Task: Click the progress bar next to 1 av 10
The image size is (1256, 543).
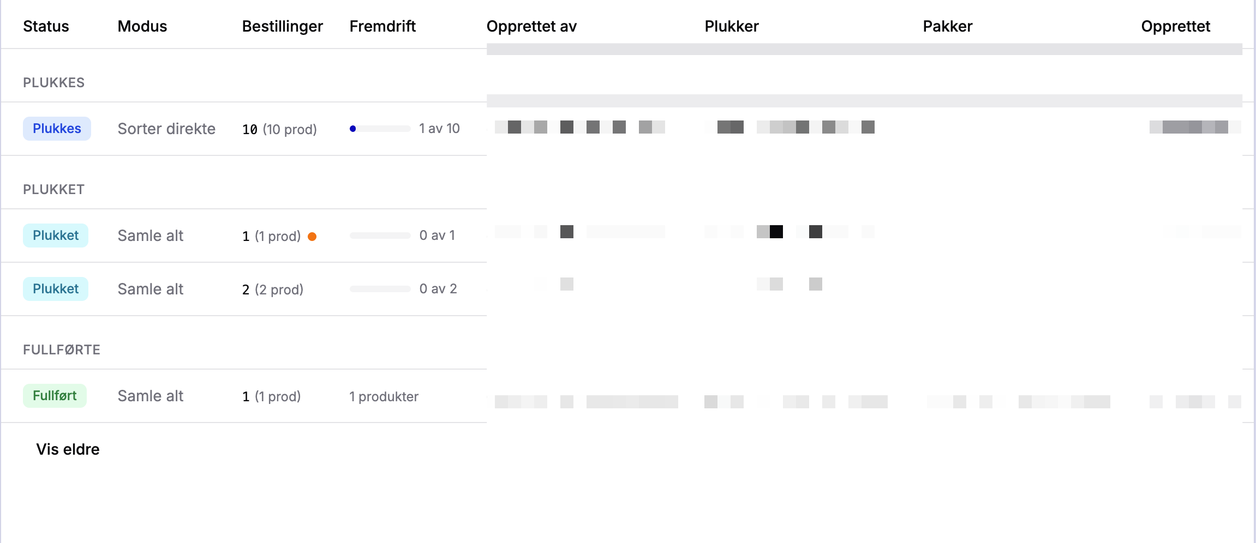Action: 381,129
